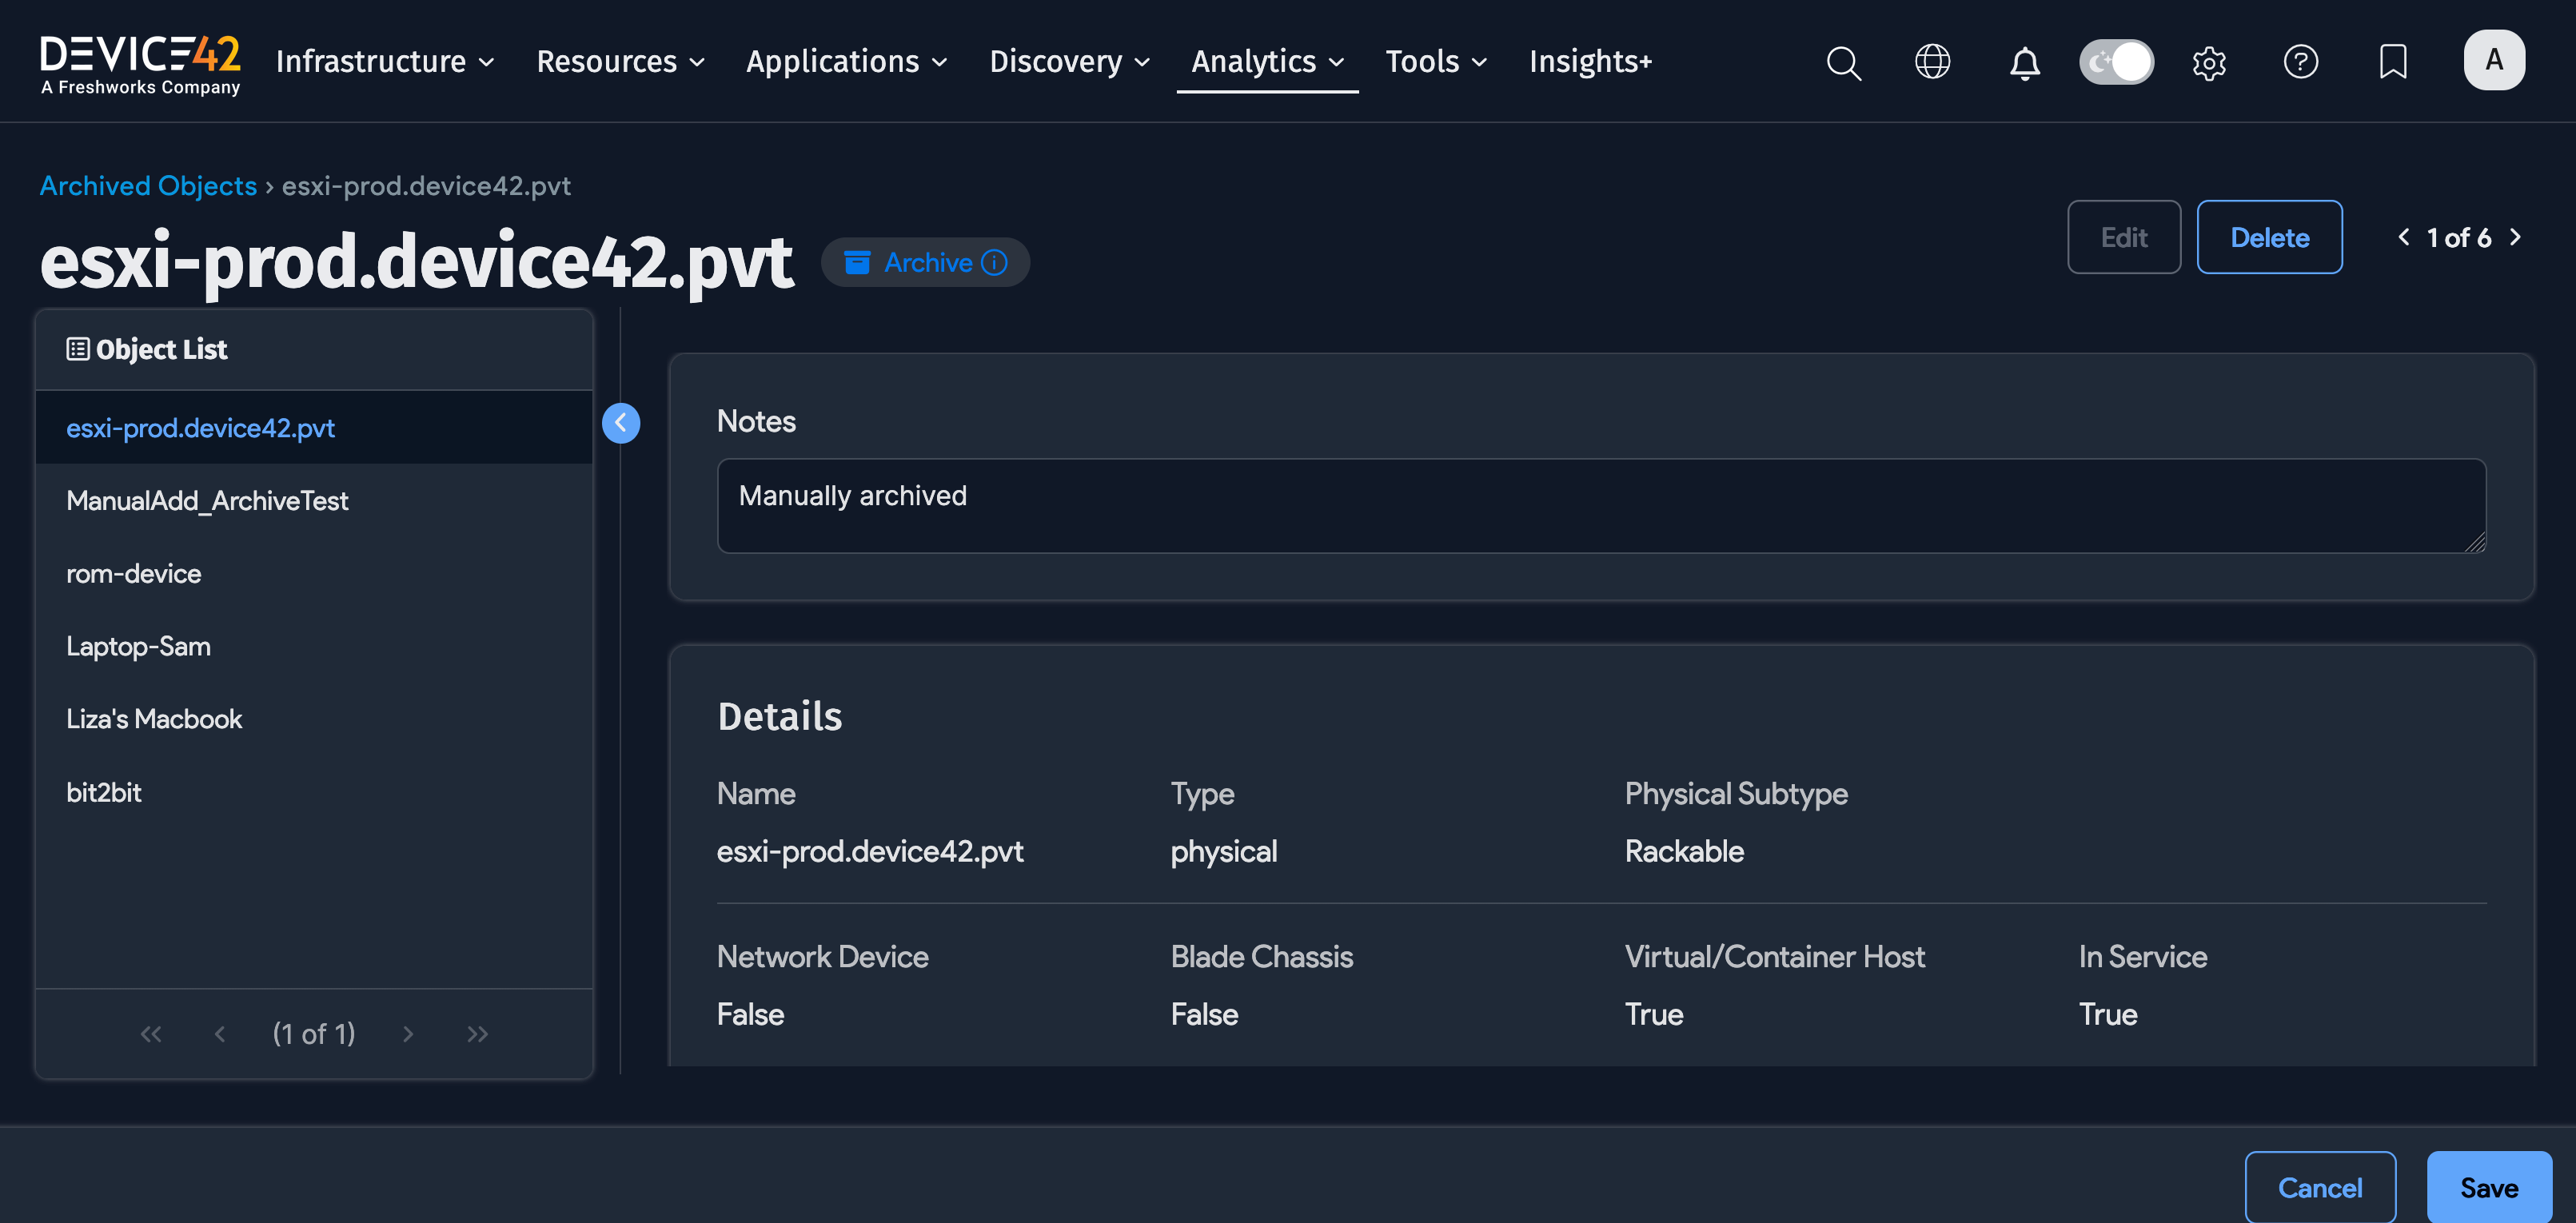Screen dimensions: 2576x1223
Task: Select Laptop-Sam in Object List
Action: pyautogui.click(x=138, y=646)
